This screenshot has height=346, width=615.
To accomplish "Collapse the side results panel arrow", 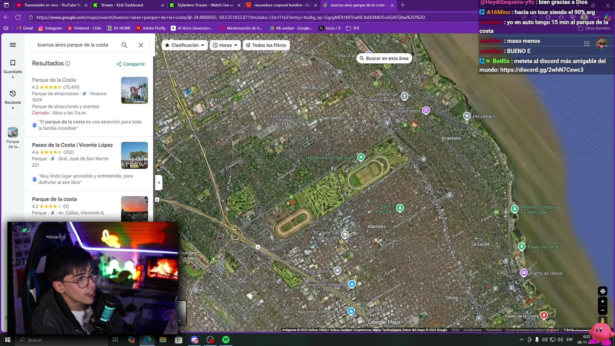I will click(159, 182).
